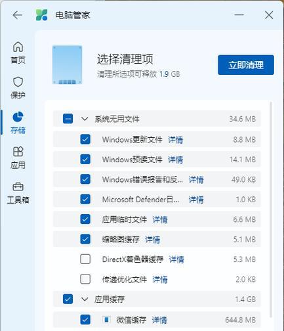
Task: Open 详情 link for 缩略图缓存
Action: tap(152, 240)
